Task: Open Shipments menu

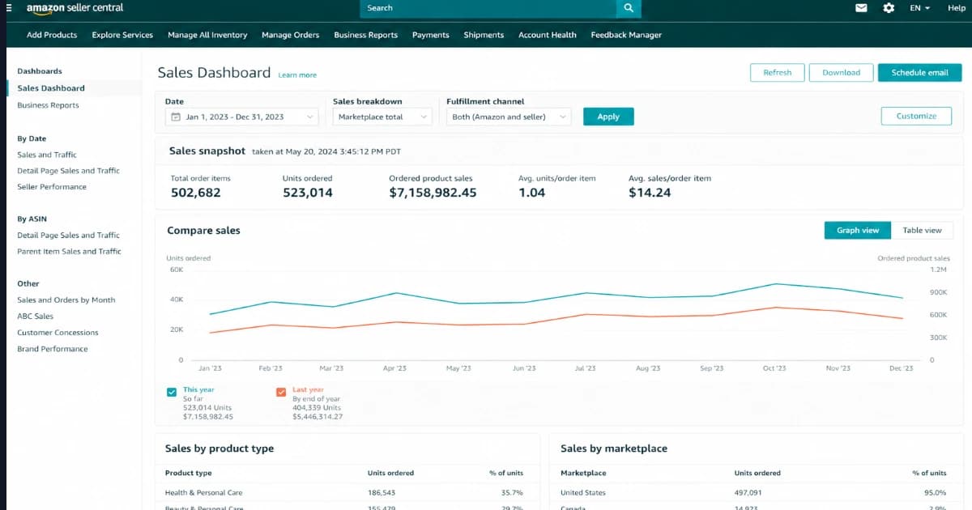Action: 484,35
